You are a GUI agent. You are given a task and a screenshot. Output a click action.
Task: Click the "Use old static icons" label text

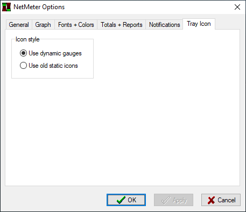click(x=53, y=66)
